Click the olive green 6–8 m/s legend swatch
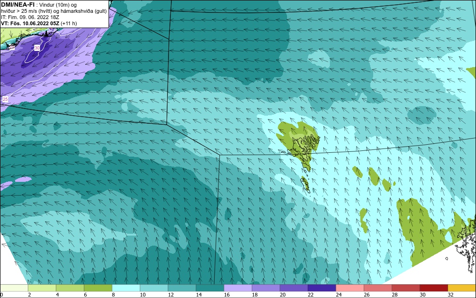This screenshot has width=476, height=298. [x=98, y=288]
